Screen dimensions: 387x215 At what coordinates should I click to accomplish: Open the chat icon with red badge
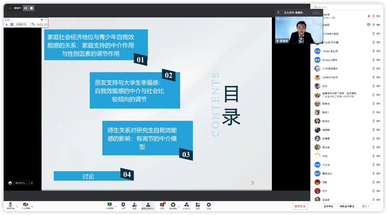pyautogui.click(x=162, y=205)
